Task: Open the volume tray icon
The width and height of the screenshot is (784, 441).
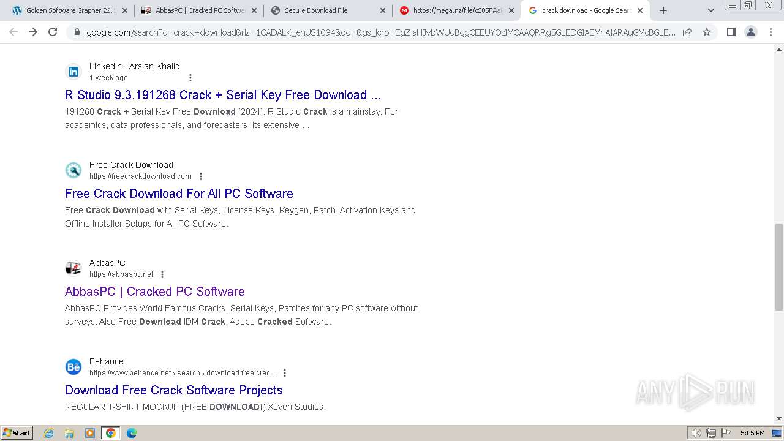Action: pos(696,433)
